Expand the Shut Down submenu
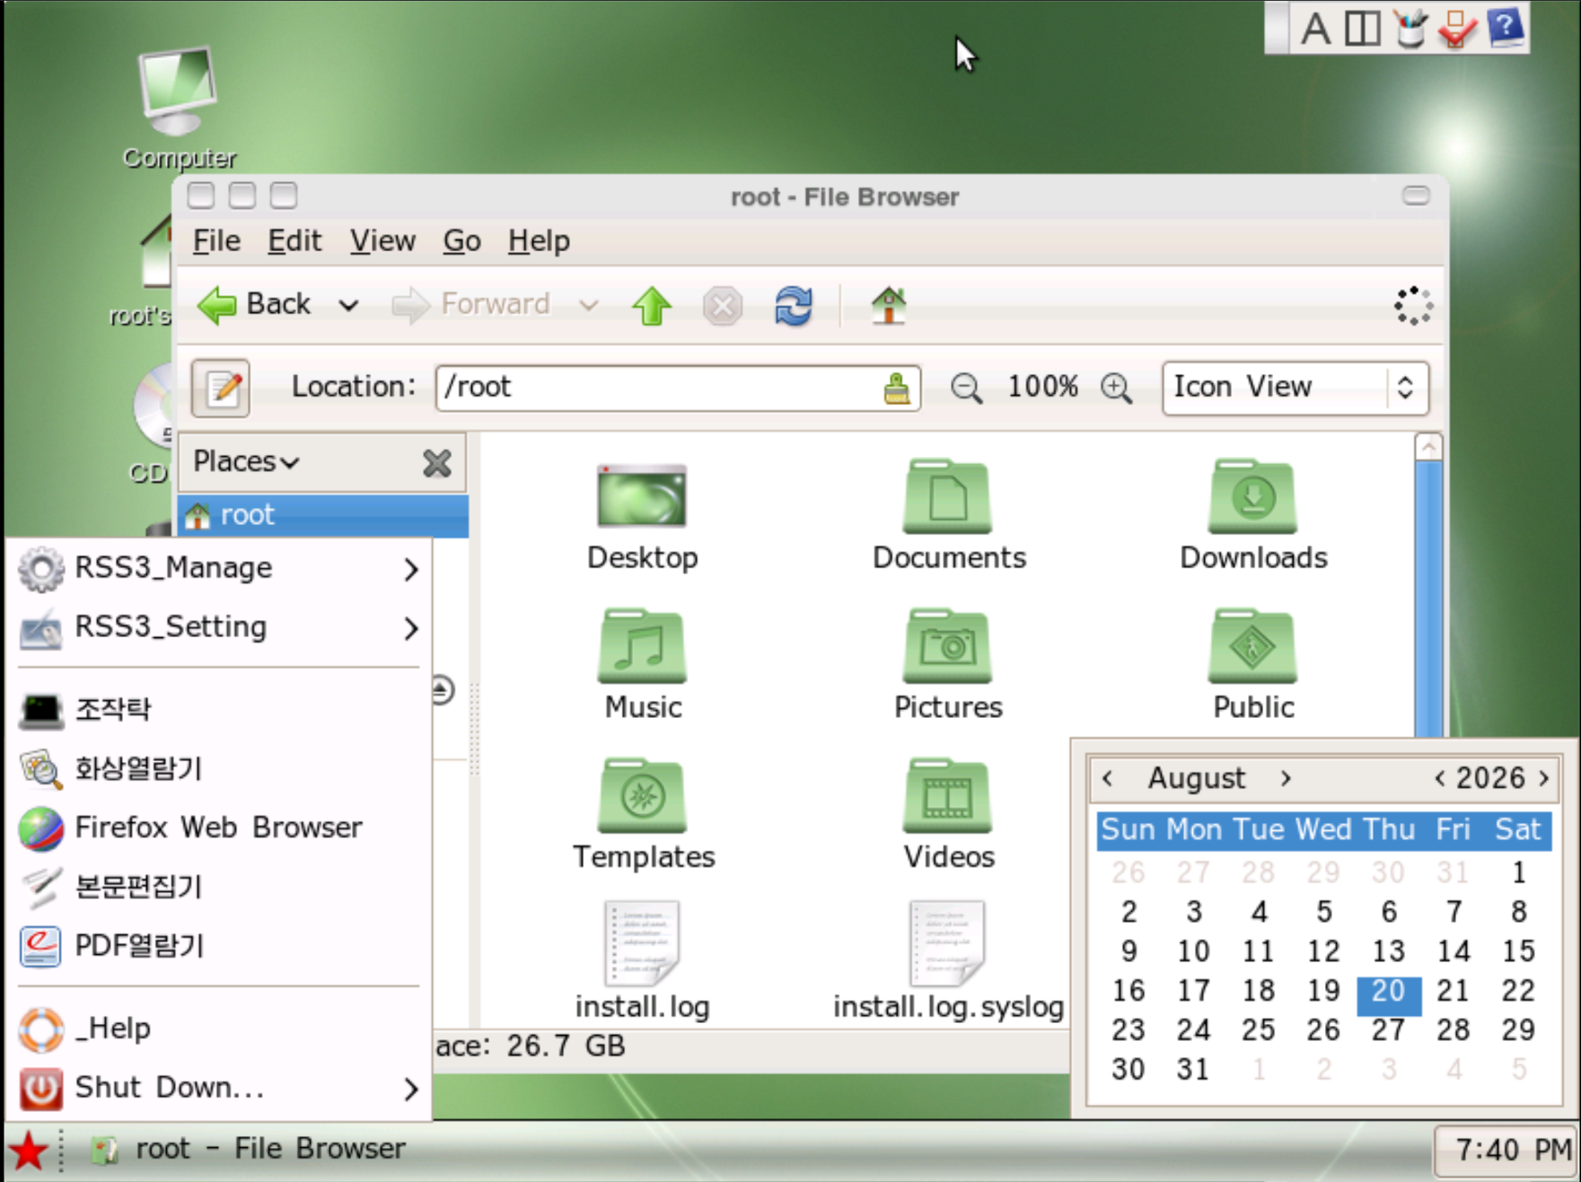 (218, 1088)
